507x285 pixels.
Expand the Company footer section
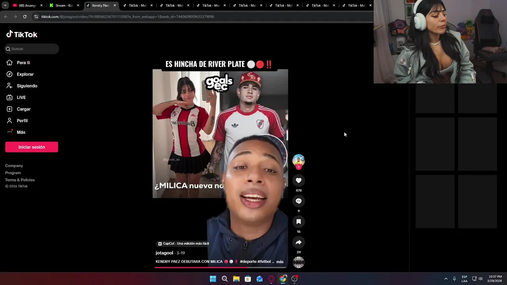(14, 166)
